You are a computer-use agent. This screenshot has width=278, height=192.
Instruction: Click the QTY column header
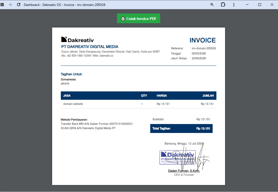[x=144, y=95]
